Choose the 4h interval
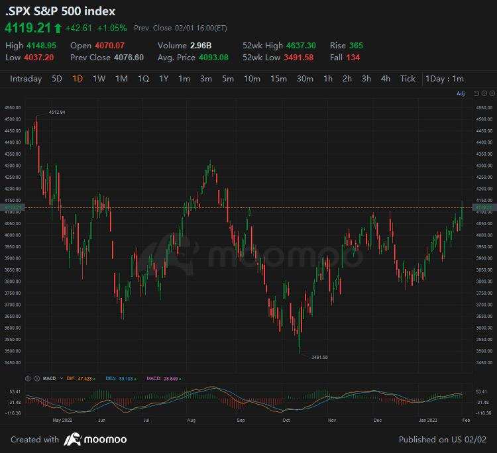 click(x=386, y=79)
